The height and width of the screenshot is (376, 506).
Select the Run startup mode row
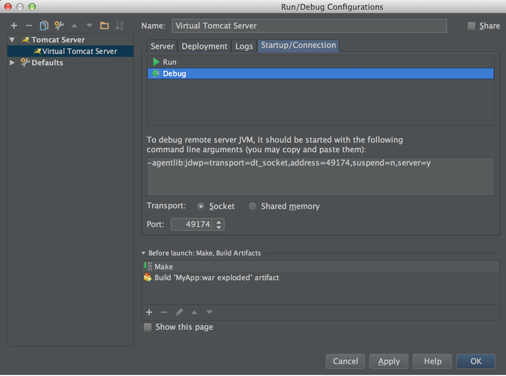tap(320, 62)
